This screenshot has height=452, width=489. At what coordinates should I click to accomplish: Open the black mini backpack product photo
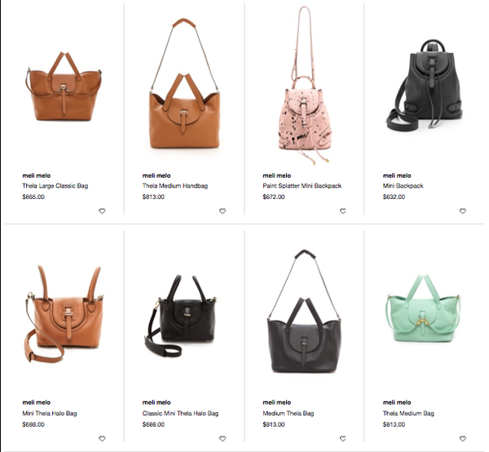[425, 86]
